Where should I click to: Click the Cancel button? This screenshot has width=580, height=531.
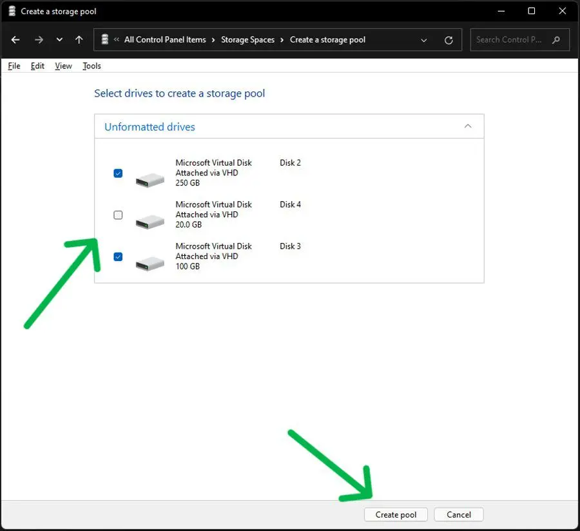(459, 514)
